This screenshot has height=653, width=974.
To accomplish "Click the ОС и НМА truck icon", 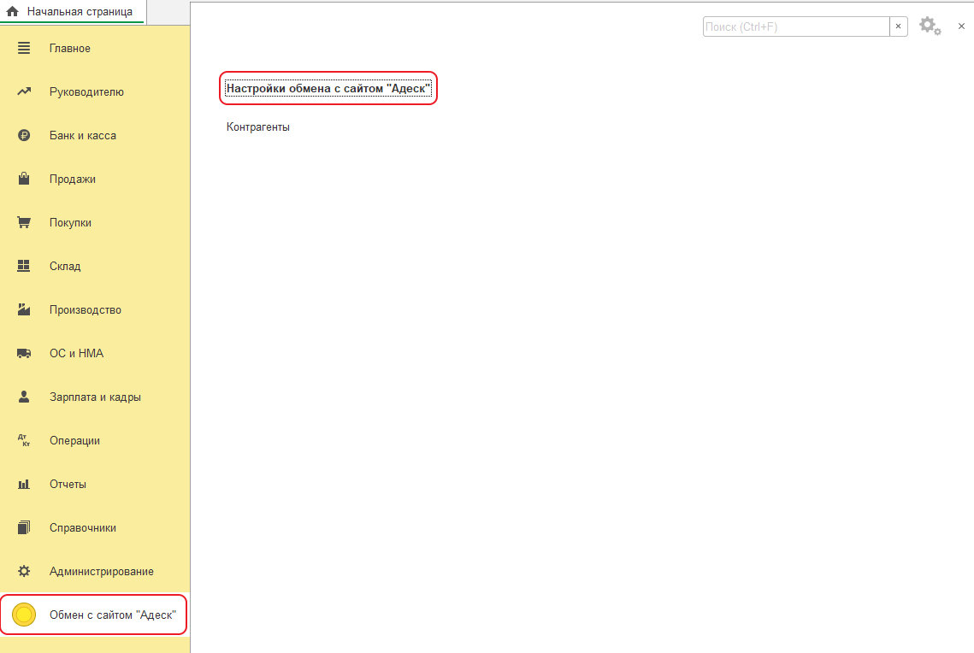I will click(x=24, y=353).
